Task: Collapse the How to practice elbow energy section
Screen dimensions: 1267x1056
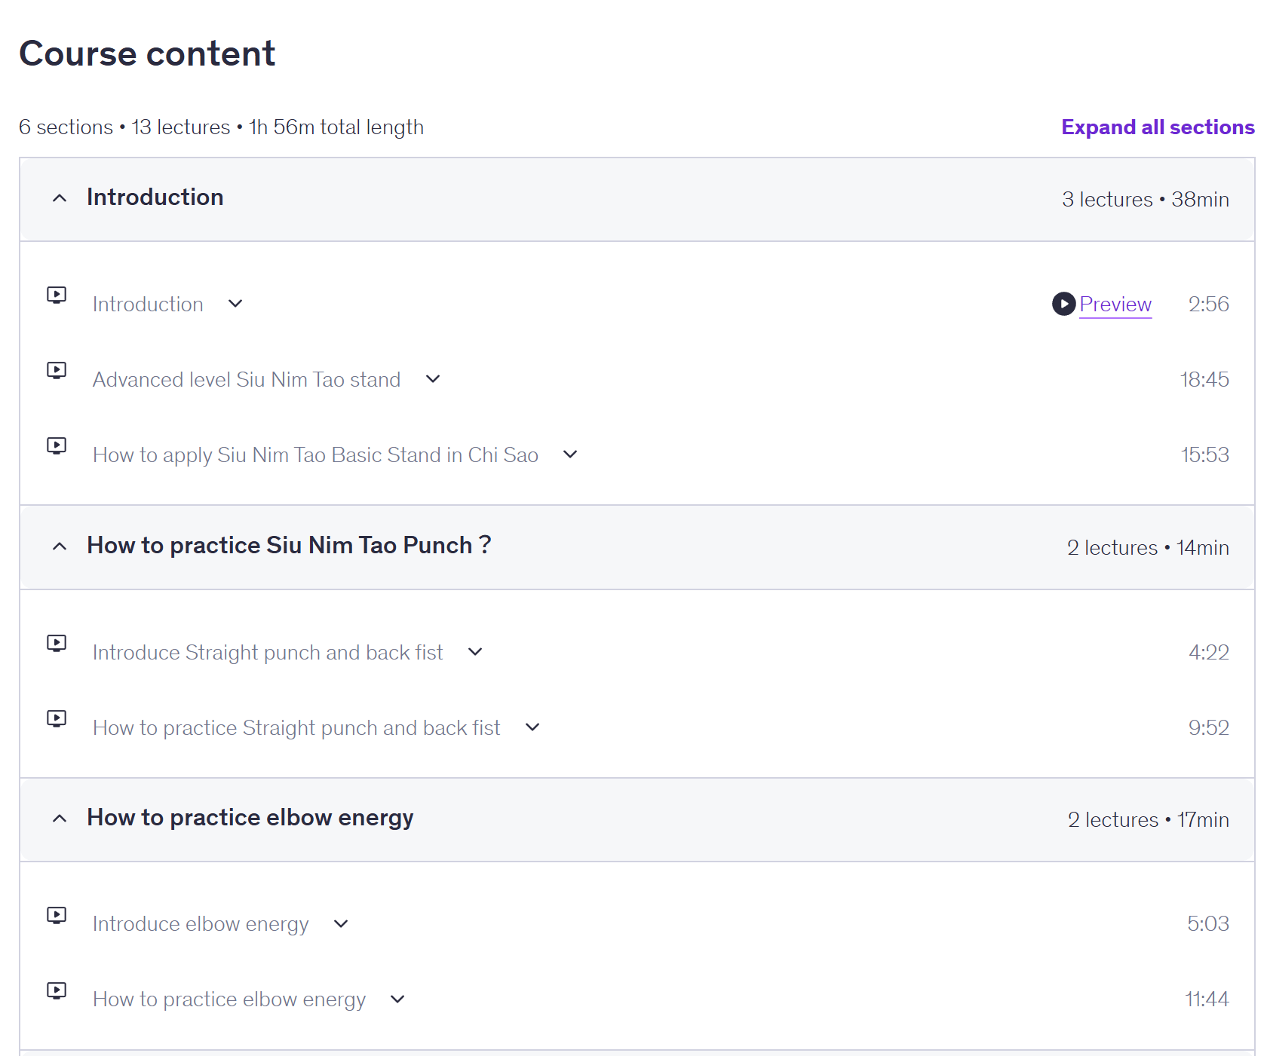Action: [60, 819]
